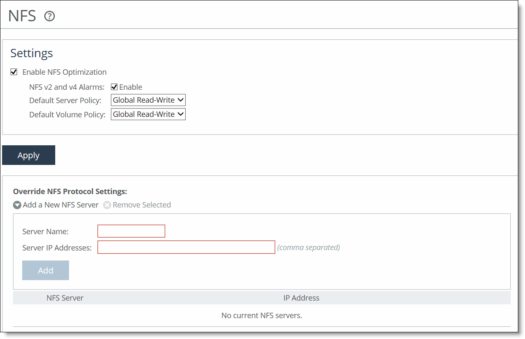Click the Add button to save the server
This screenshot has width=525, height=339.
pos(45,270)
